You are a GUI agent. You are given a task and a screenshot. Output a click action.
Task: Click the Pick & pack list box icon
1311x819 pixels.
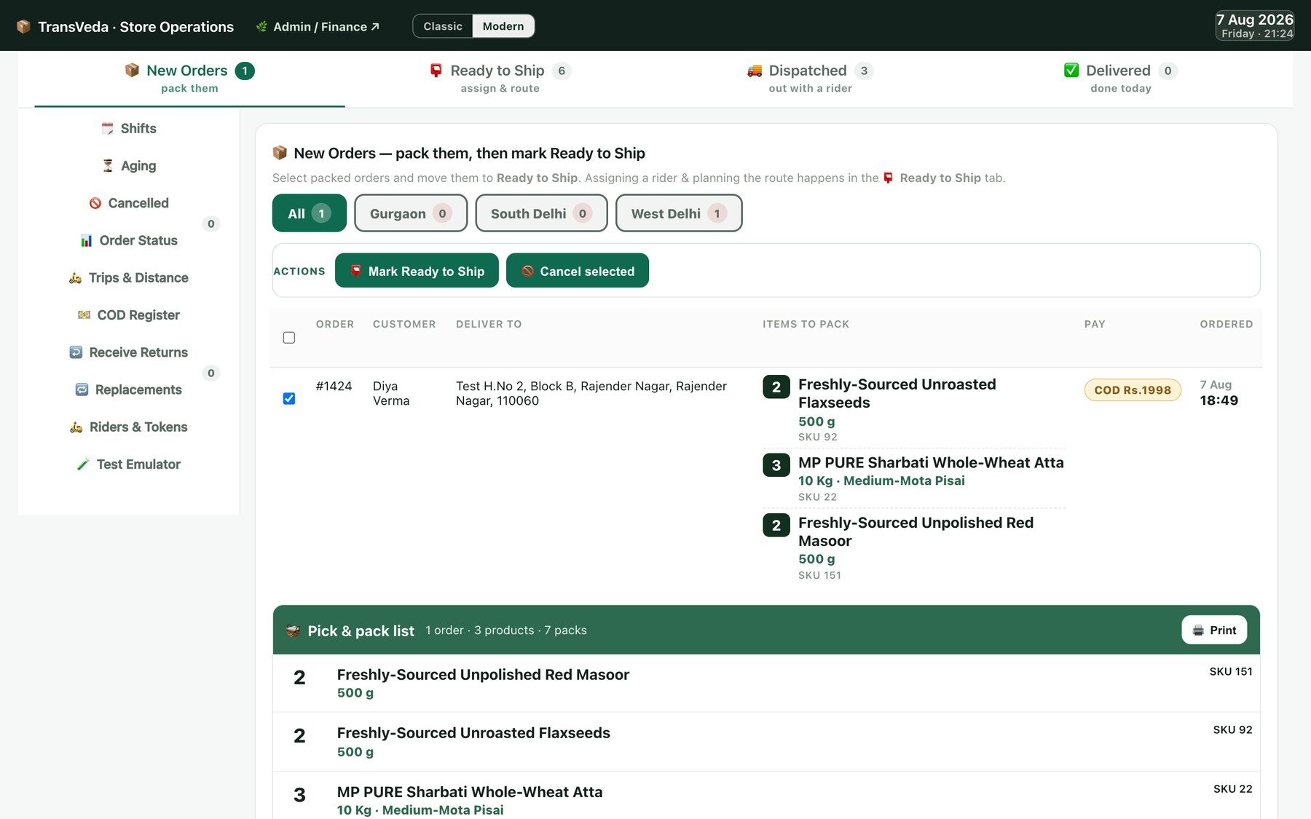coord(294,631)
